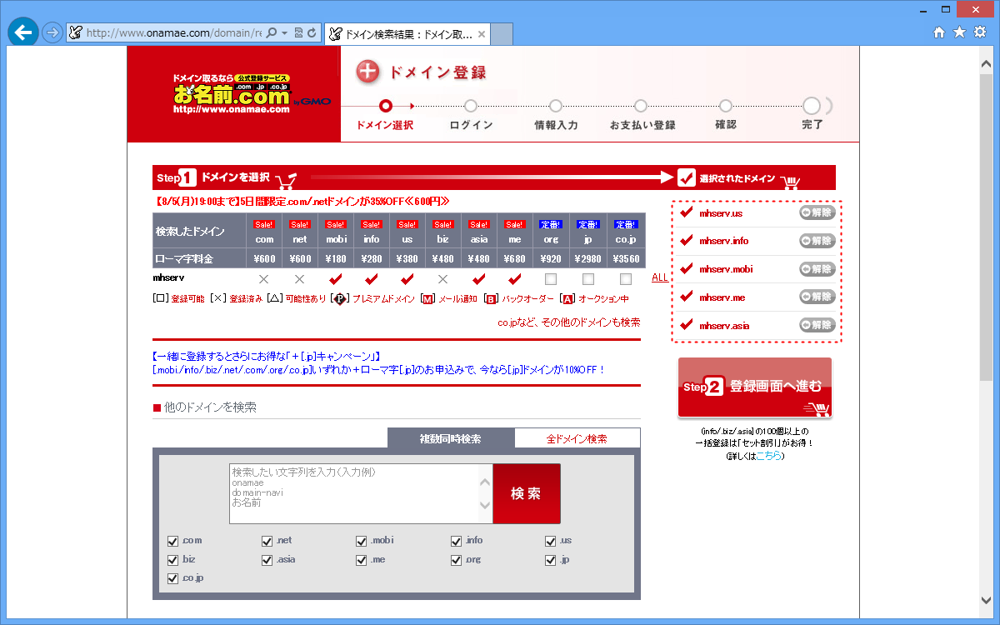This screenshot has width=1000, height=625.
Task: Click the ALL link in results row
Action: click(x=660, y=277)
